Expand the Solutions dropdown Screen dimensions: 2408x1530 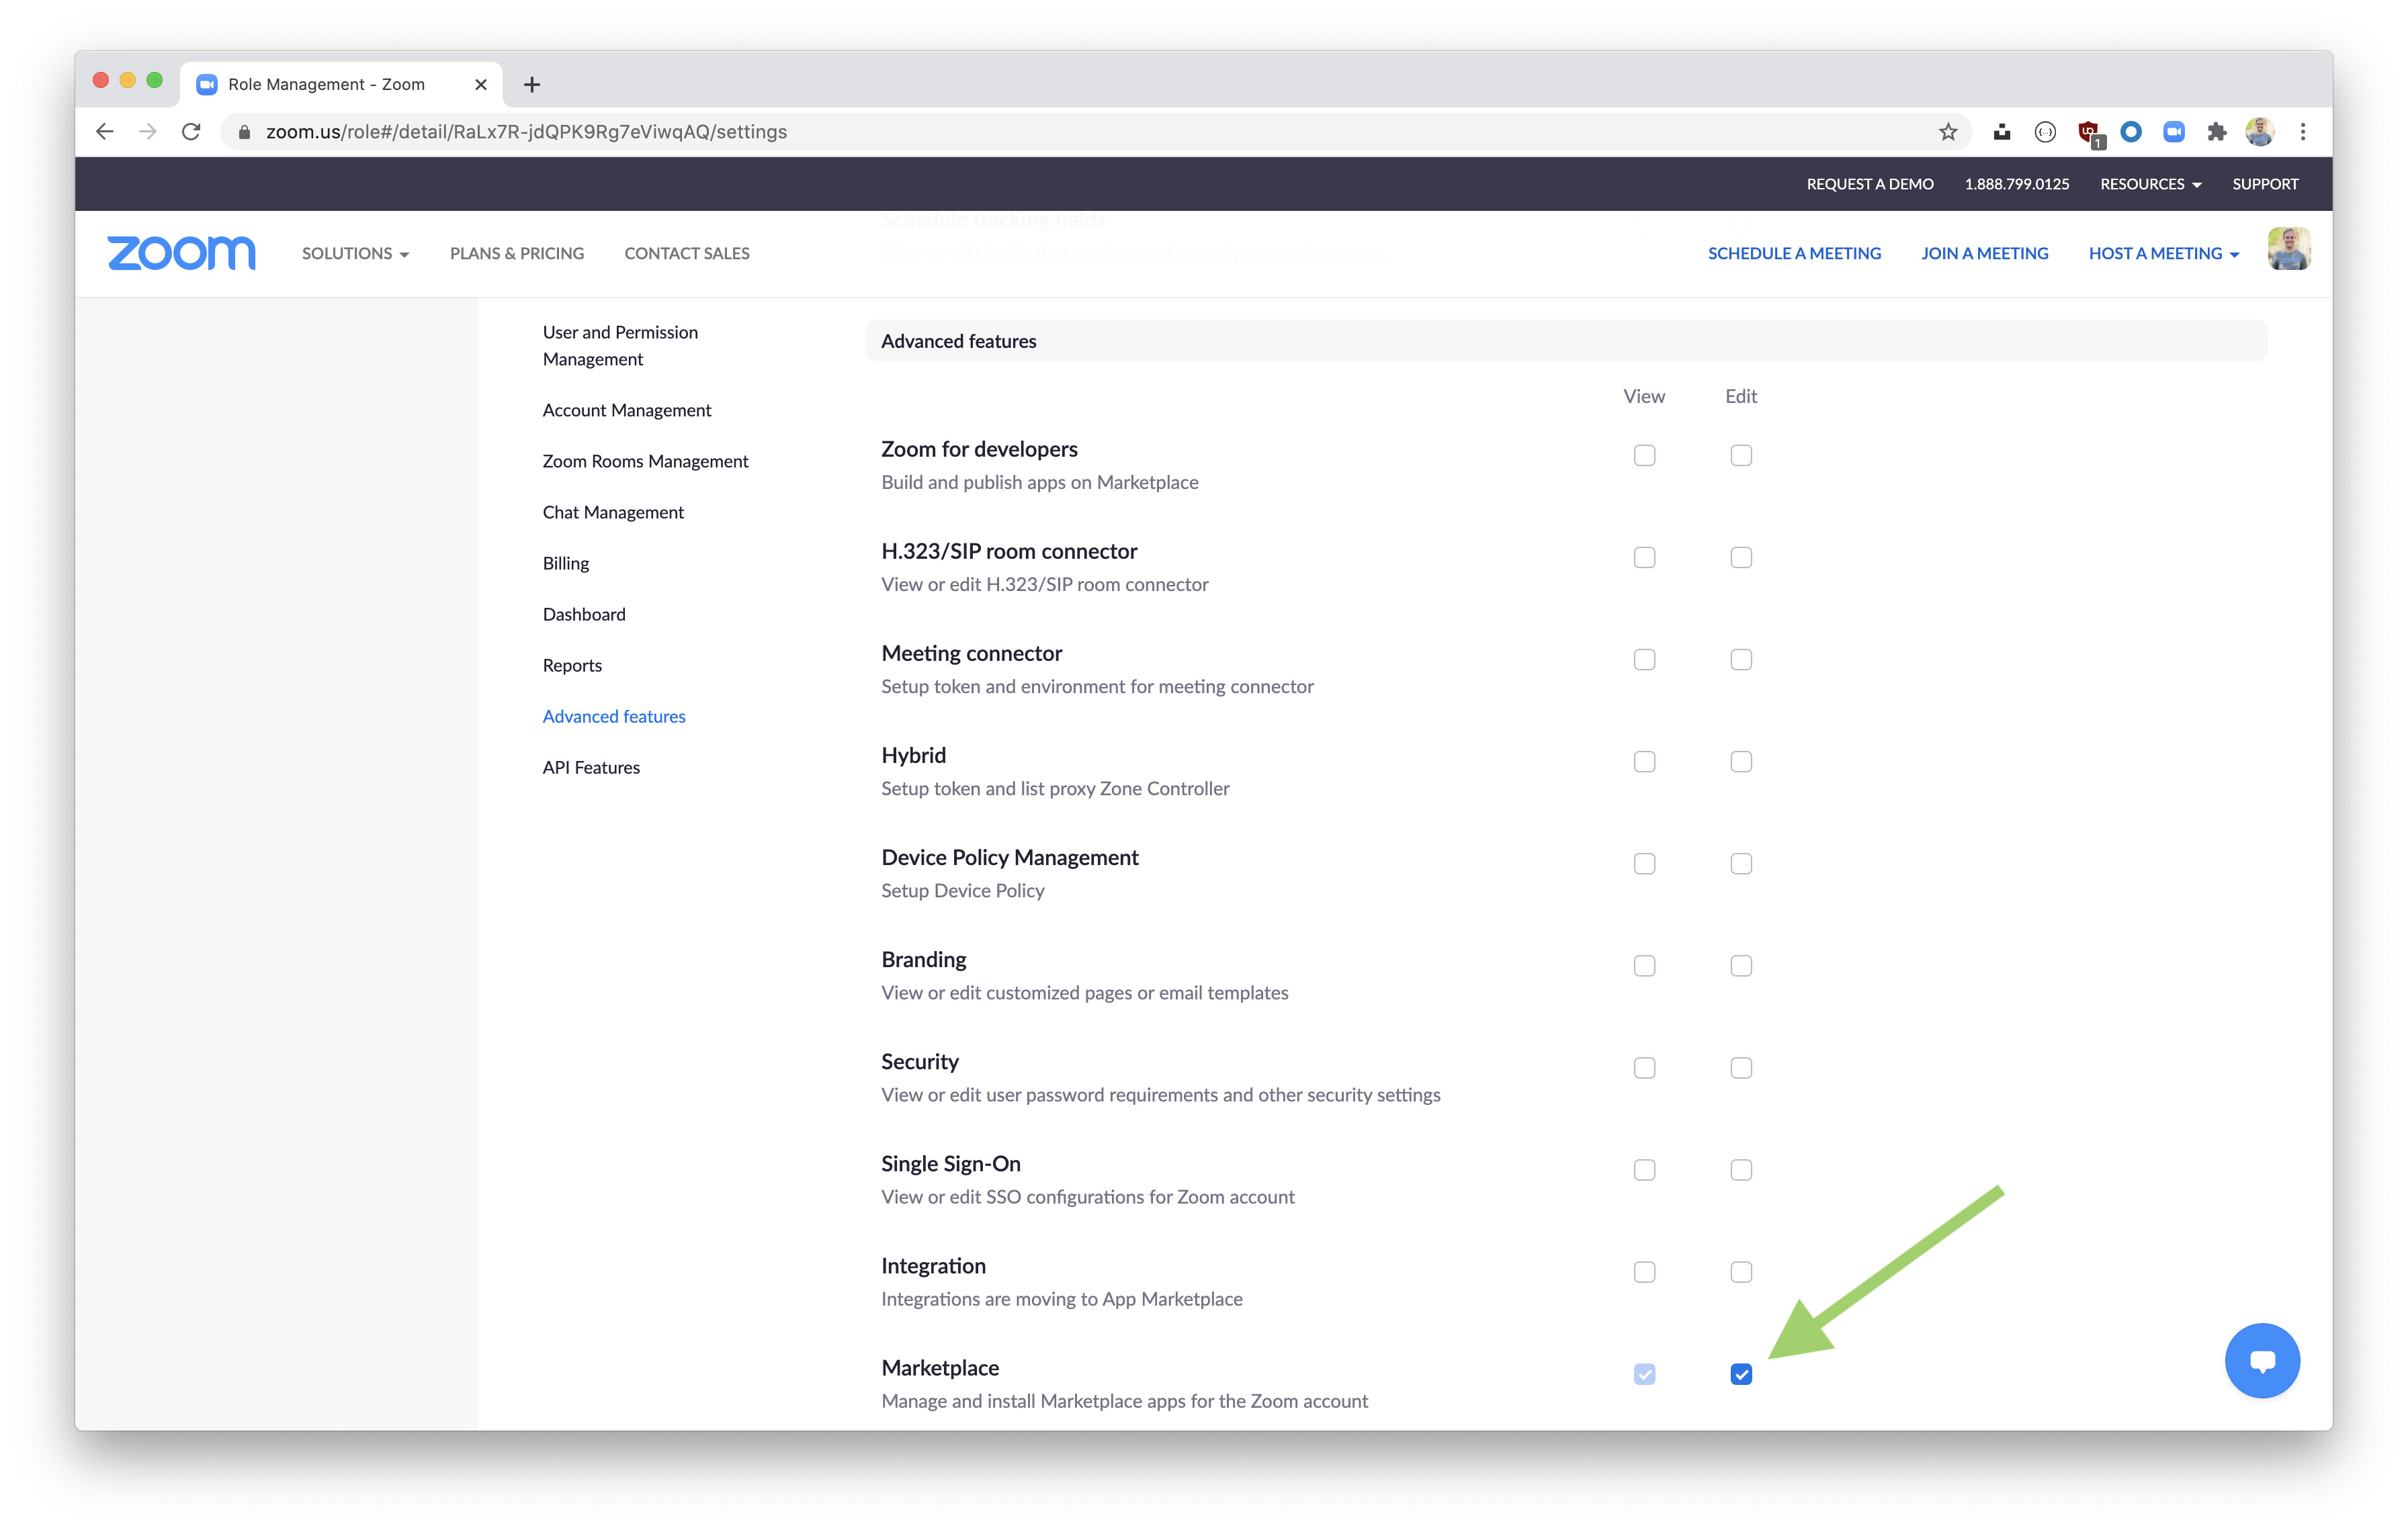click(x=355, y=254)
